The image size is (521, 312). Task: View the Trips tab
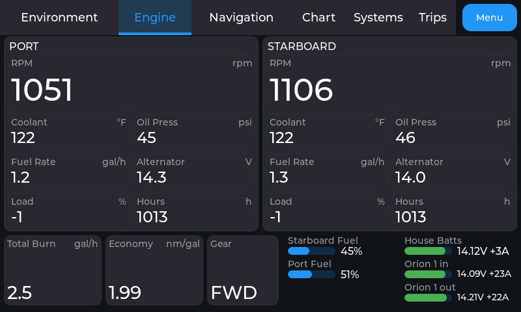(432, 18)
